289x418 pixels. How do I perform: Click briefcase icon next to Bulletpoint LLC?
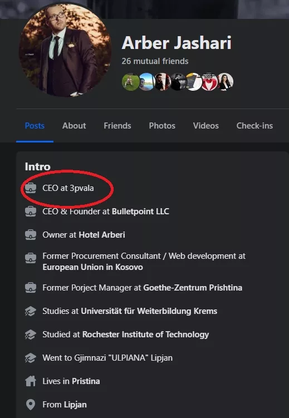31,212
